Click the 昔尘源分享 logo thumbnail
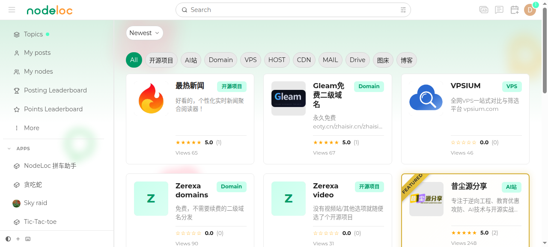The image size is (548, 247). [426, 199]
